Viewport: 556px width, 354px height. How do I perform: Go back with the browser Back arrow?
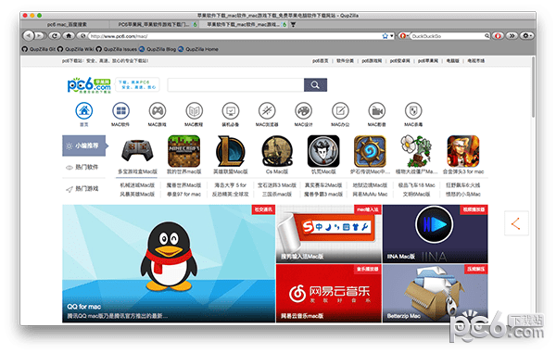(29, 35)
